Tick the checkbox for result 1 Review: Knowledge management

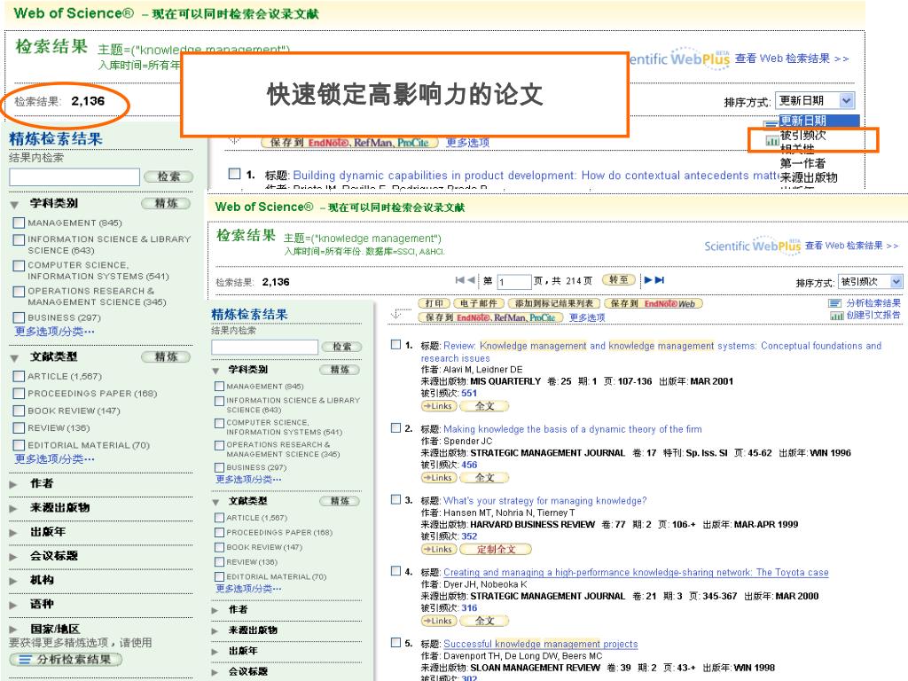(396, 345)
